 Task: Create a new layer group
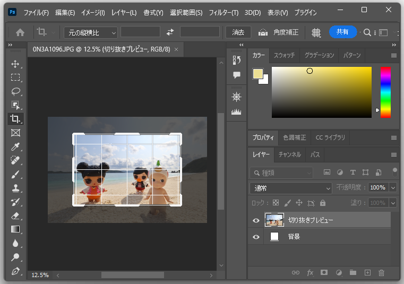point(353,272)
